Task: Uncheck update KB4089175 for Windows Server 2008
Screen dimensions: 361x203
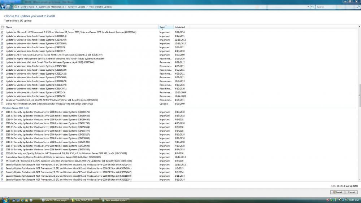Action: click(3, 112)
